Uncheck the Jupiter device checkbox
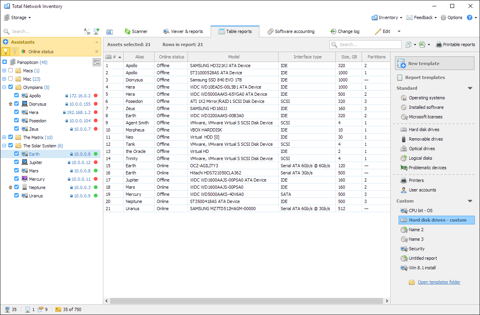 (16, 162)
